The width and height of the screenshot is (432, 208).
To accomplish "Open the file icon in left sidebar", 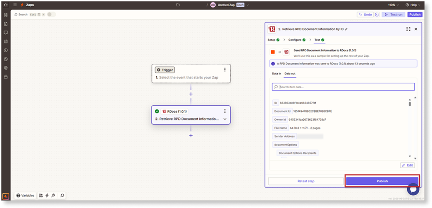I will [x=6, y=24].
